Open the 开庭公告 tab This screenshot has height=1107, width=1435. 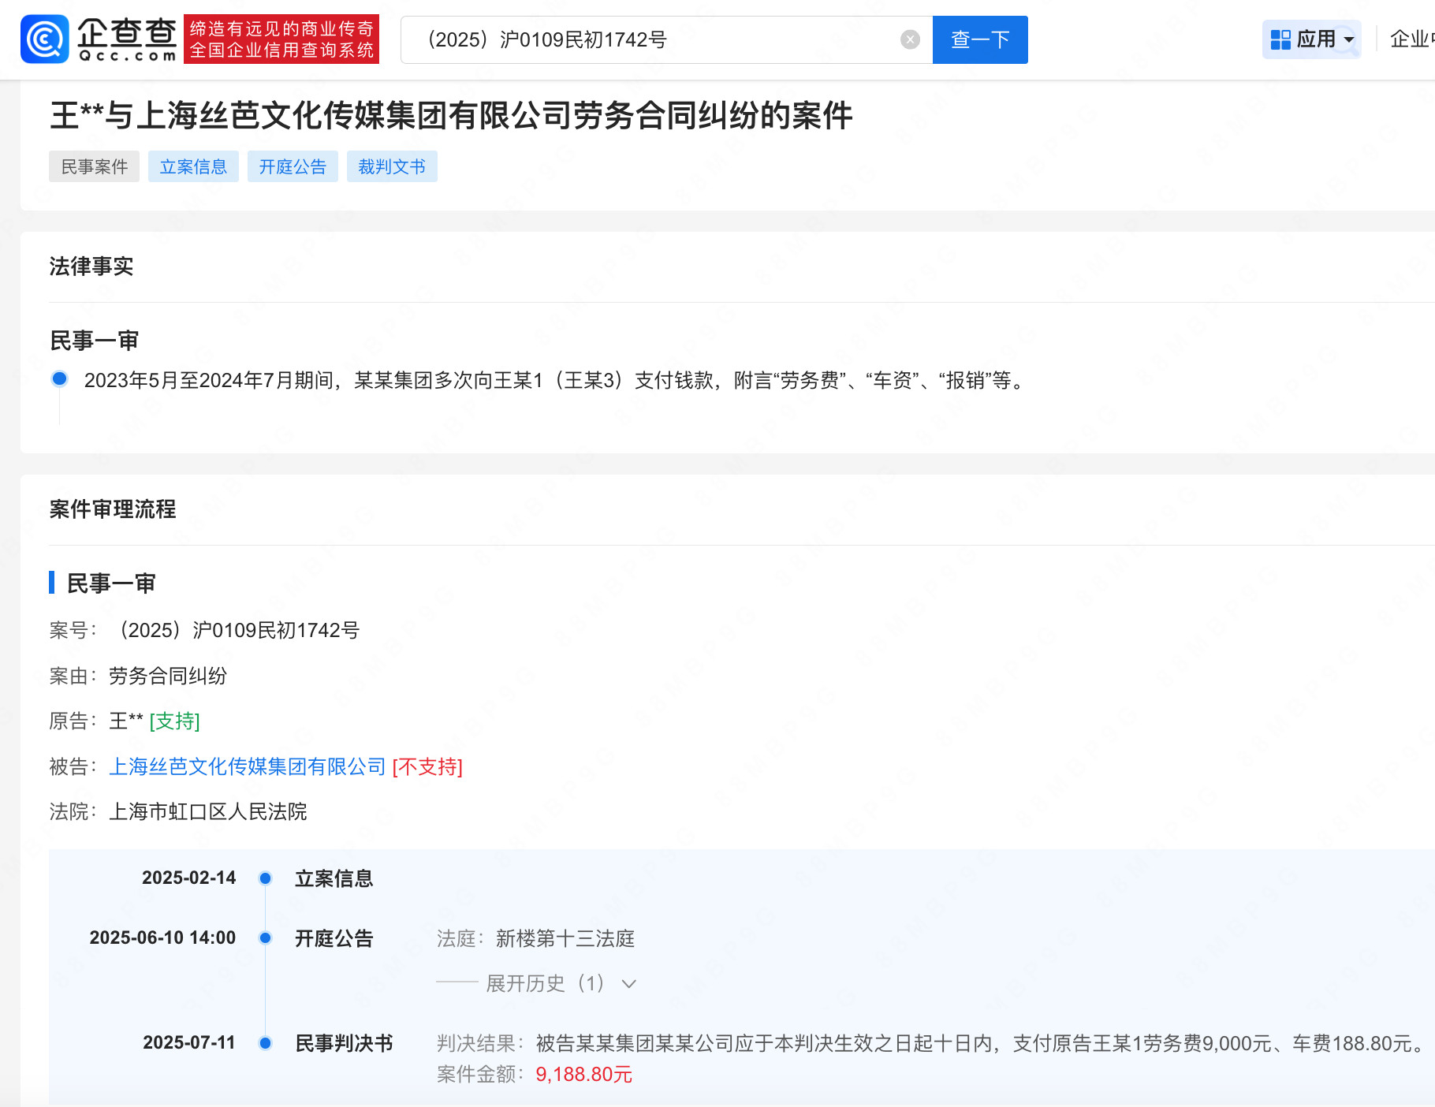[x=293, y=166]
